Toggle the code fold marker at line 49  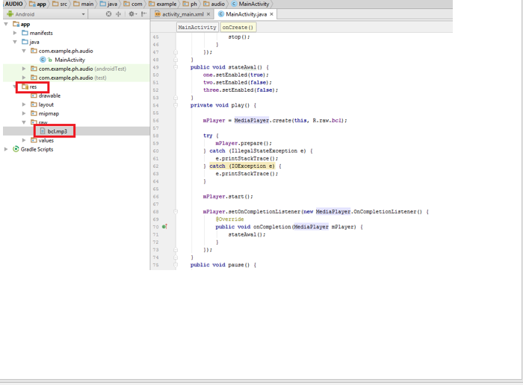(176, 67)
